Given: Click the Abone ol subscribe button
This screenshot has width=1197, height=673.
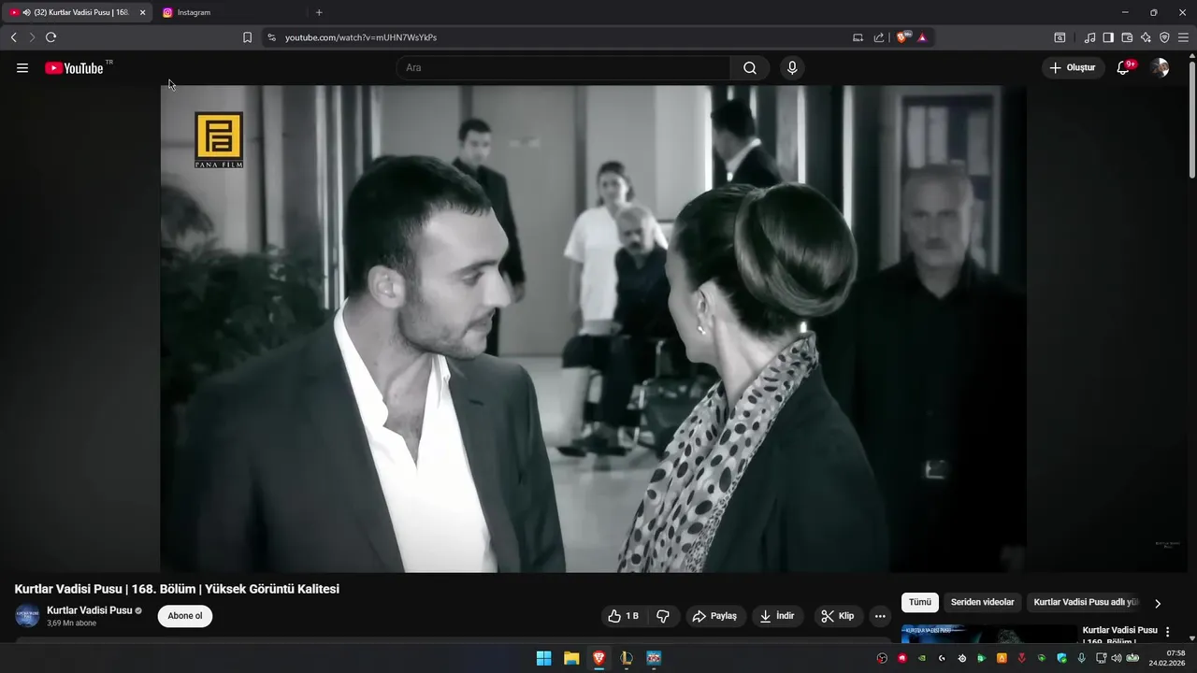Looking at the screenshot, I should [x=185, y=616].
